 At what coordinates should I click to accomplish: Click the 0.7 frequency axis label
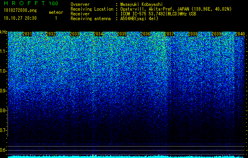(3, 130)
